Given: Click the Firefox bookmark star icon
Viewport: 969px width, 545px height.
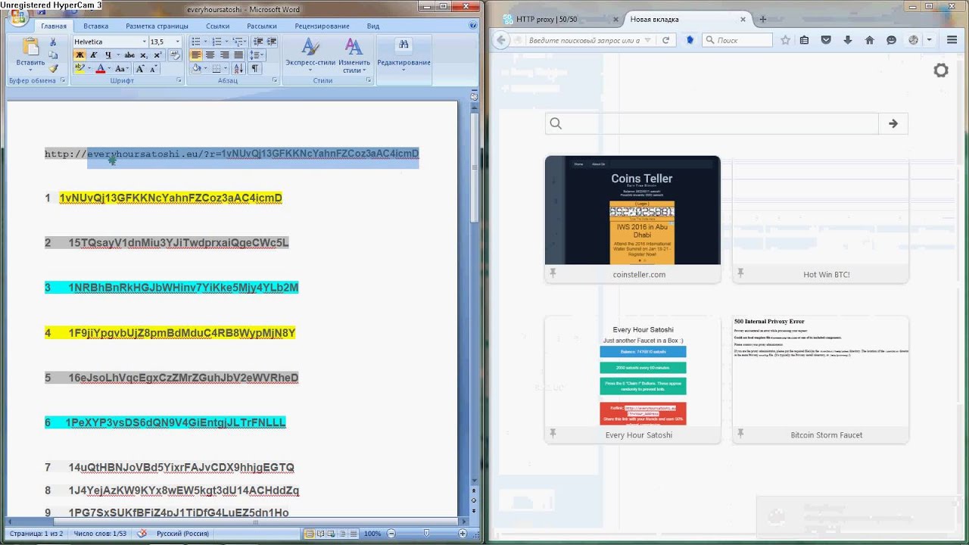Looking at the screenshot, I should (785, 40).
